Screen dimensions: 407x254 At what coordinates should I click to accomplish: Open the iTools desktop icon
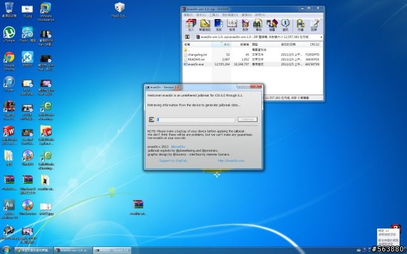pyautogui.click(x=27, y=34)
